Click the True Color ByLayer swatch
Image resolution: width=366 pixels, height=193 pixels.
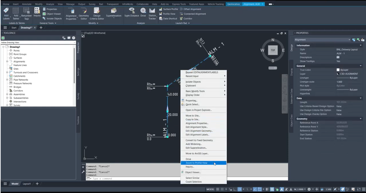pyautogui.click(x=338, y=70)
